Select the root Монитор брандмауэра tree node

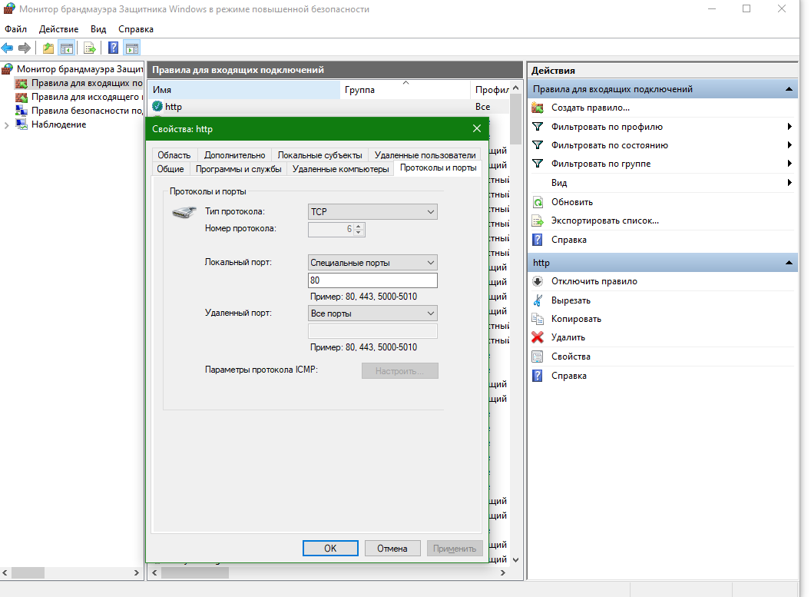[x=72, y=69]
